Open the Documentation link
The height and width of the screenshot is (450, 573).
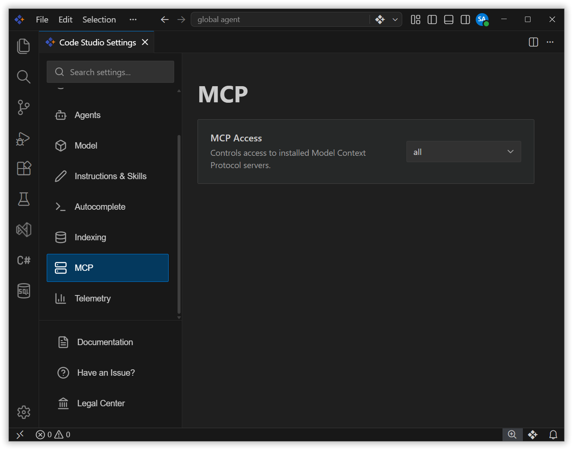105,342
